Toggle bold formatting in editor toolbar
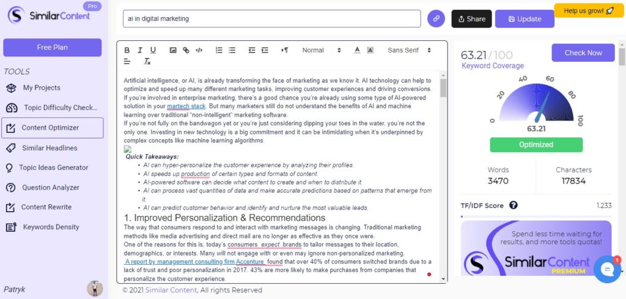 (127, 50)
